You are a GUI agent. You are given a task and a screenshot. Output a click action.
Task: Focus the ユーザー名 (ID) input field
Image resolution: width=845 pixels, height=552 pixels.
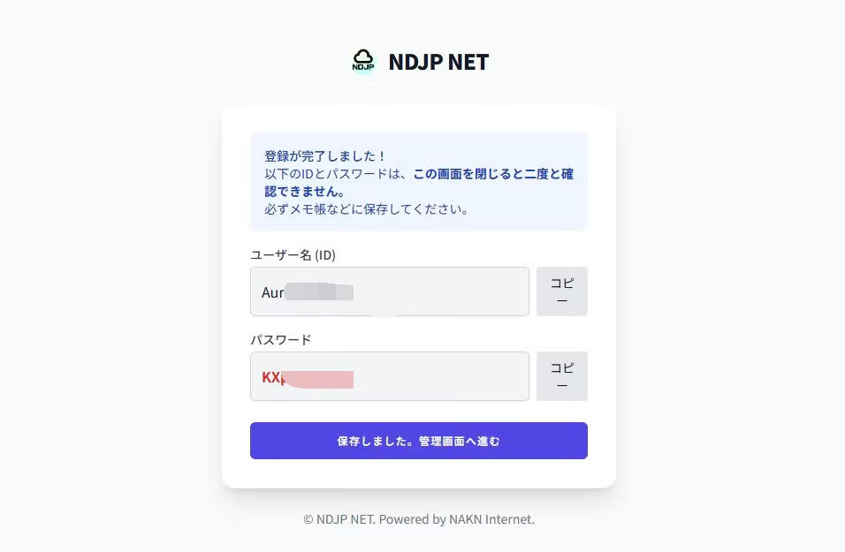point(442,291)
